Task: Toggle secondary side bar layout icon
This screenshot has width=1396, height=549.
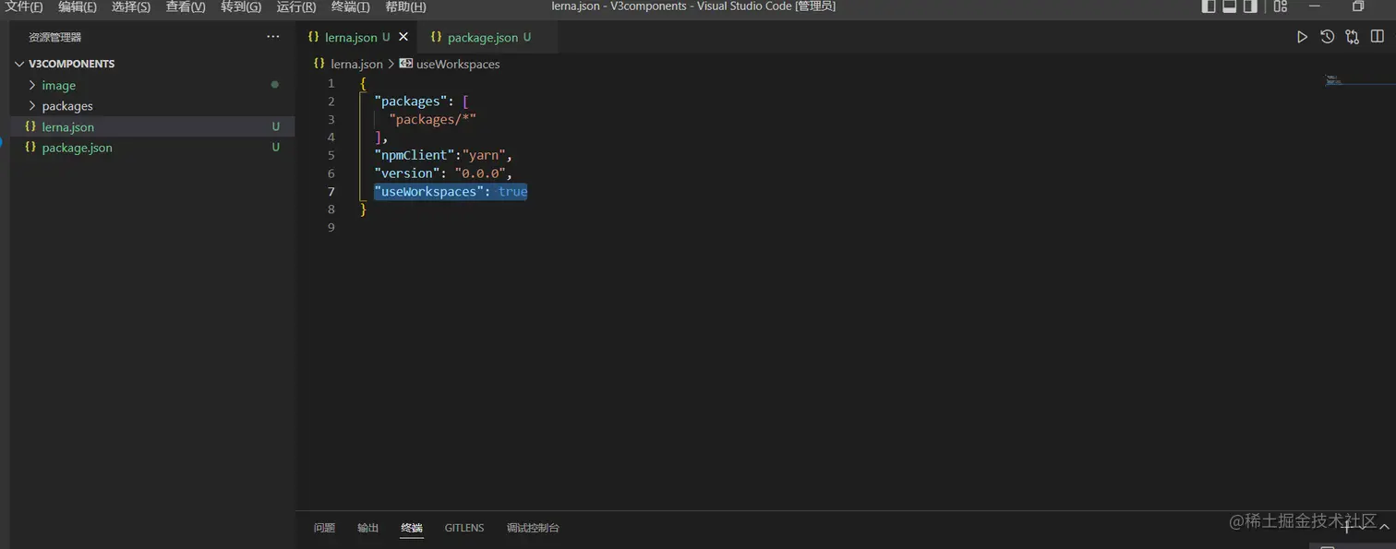Action: pos(1251,6)
